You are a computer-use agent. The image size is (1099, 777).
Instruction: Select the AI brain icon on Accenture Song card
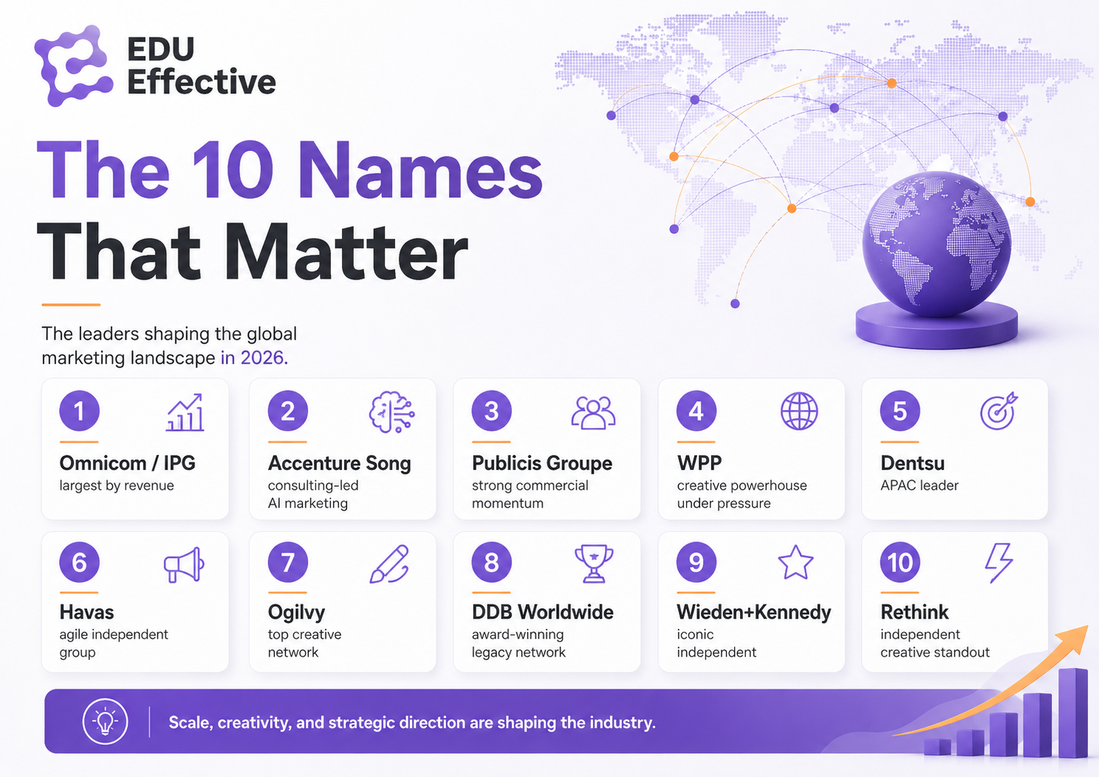[x=391, y=412]
